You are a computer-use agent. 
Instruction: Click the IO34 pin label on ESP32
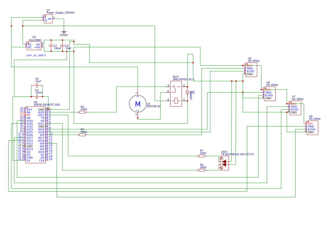pos(30,121)
